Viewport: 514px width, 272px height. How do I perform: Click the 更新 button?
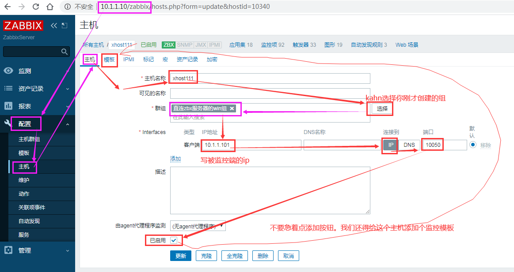pos(181,256)
